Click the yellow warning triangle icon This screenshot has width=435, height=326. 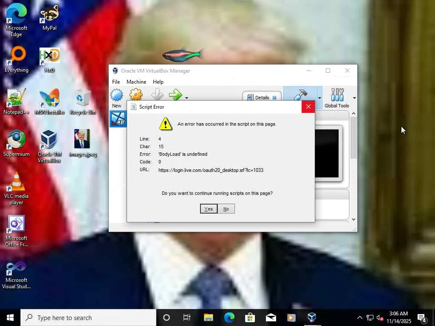click(166, 124)
